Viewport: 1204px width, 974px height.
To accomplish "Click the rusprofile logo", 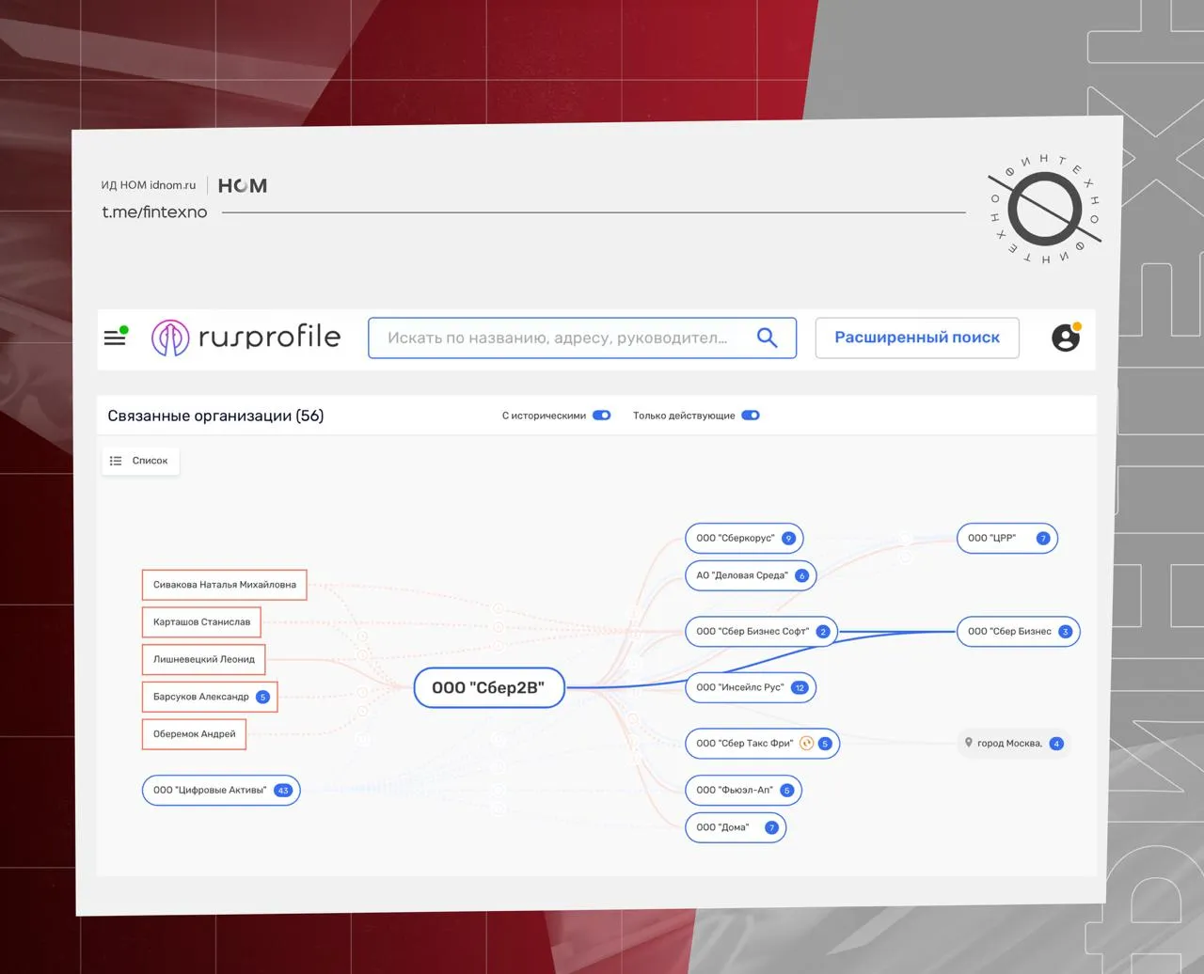I will [x=246, y=337].
